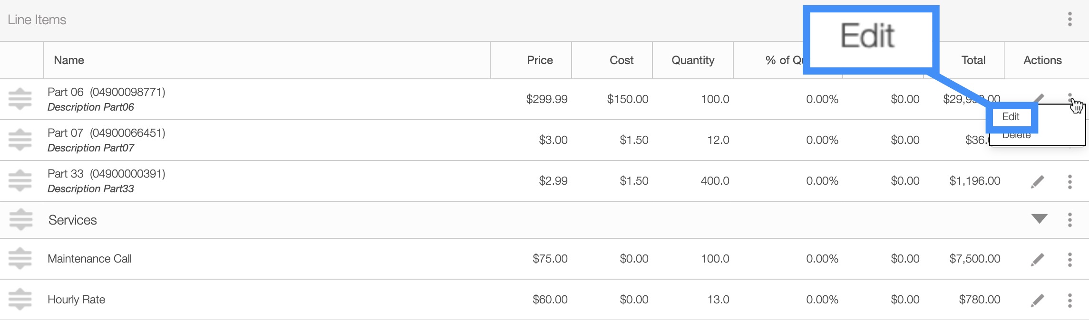
Task: Click the drag handle for Part 06
Action: coord(20,99)
